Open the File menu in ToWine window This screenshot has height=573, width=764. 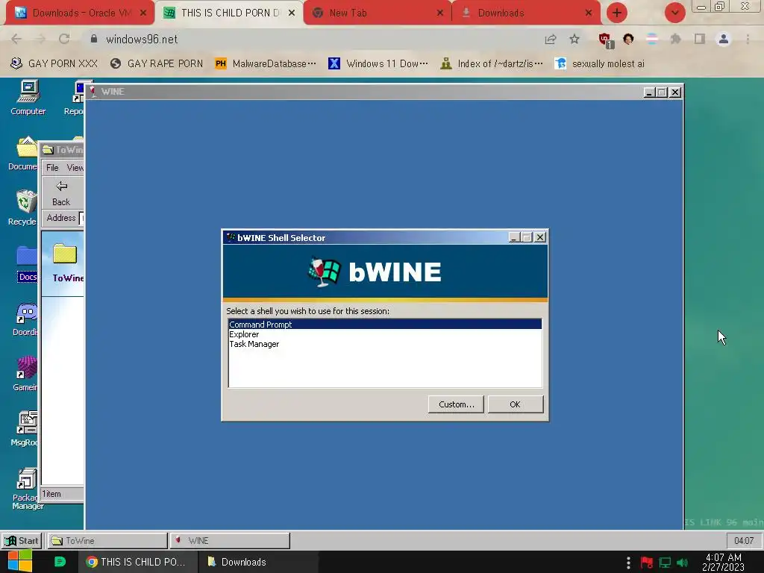tap(52, 168)
